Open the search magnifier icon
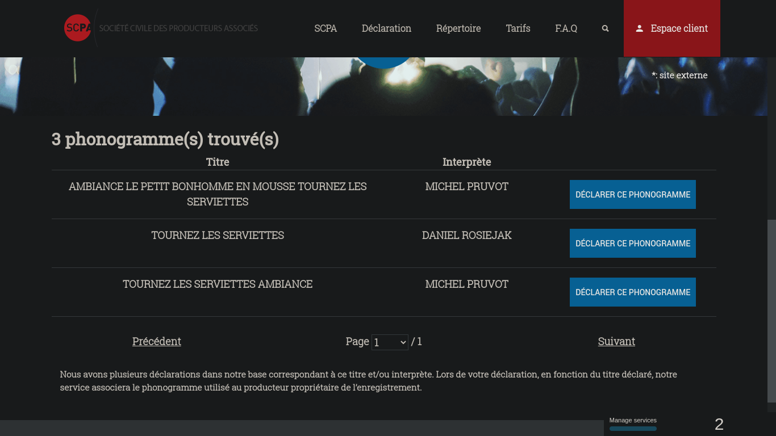 pyautogui.click(x=605, y=28)
